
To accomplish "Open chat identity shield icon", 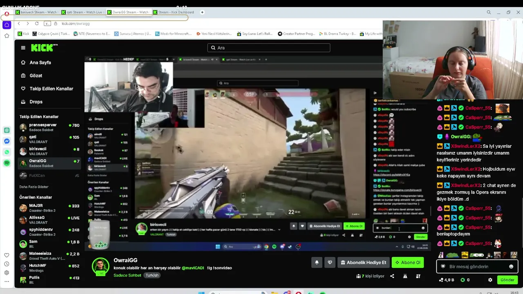I will coord(443,267).
